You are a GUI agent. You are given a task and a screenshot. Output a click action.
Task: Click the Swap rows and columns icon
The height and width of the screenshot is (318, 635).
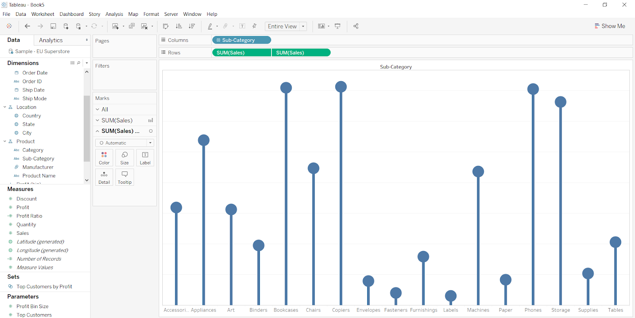[x=165, y=26]
